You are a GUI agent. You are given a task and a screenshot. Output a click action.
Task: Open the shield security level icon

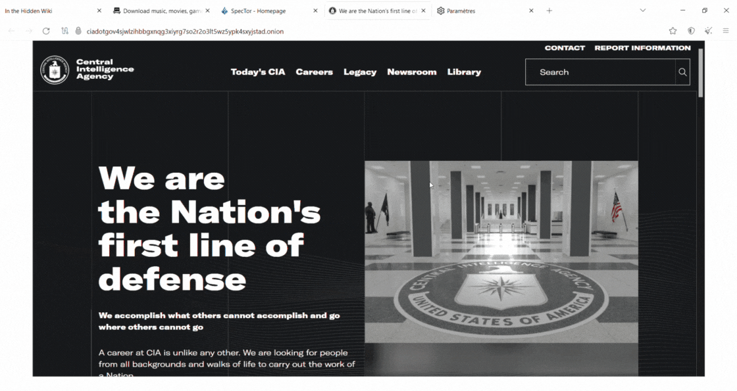[691, 31]
